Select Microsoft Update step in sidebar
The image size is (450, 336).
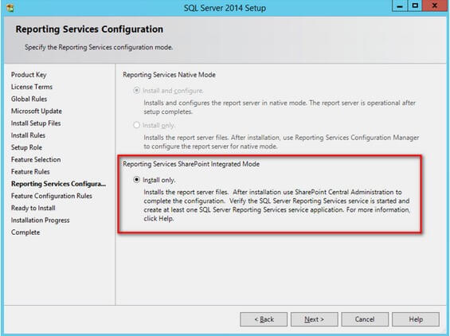37,111
